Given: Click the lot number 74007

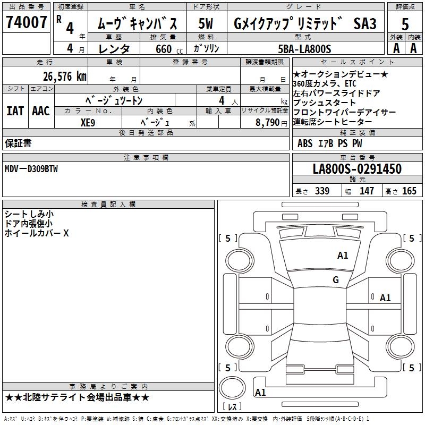Looking at the screenshot, I should 26,22.
